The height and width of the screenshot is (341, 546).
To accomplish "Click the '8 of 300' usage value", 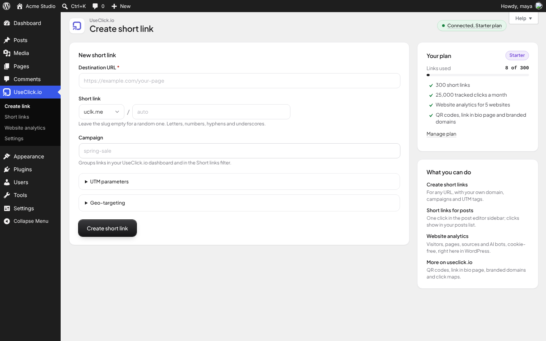I will (x=517, y=68).
